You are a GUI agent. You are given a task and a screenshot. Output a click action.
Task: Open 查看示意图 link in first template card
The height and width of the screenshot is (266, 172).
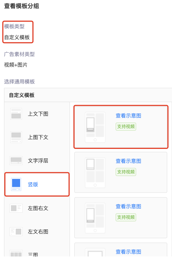point(128,116)
